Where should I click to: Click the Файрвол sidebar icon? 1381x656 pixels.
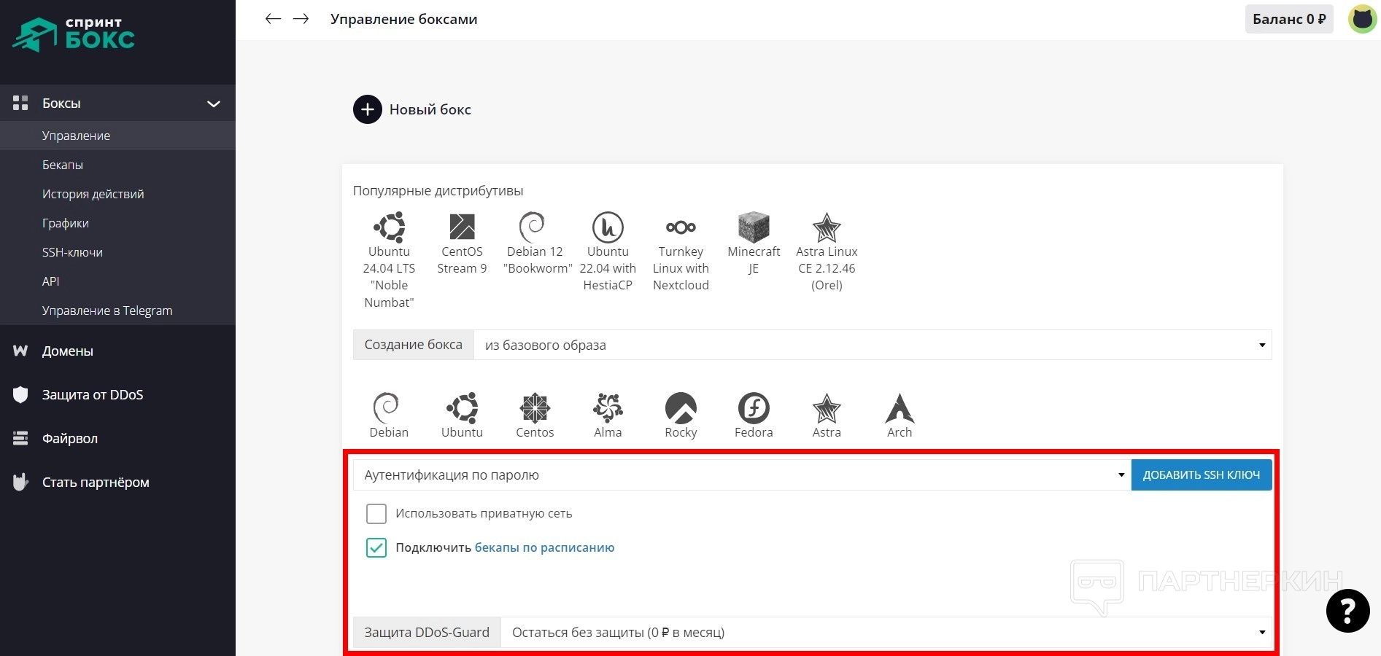click(20, 438)
